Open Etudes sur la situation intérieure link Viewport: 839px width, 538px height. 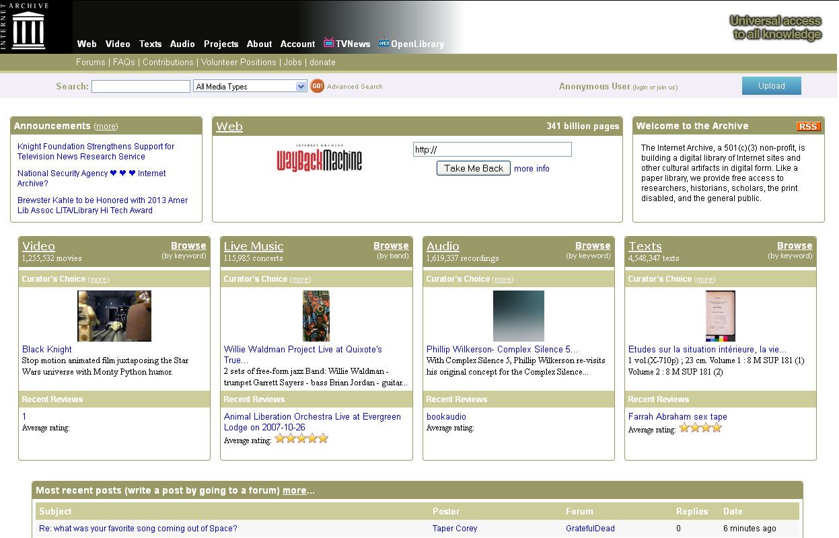[x=707, y=349]
